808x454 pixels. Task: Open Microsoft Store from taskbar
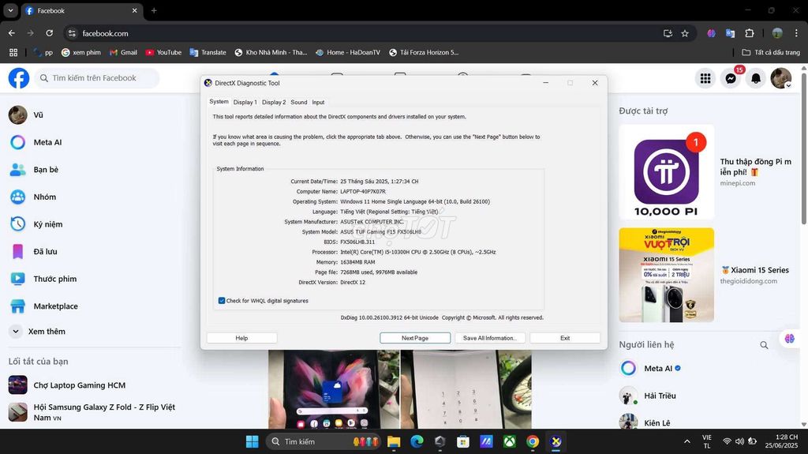point(462,441)
